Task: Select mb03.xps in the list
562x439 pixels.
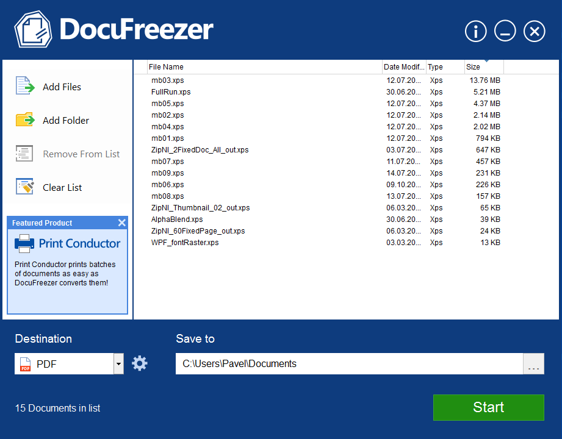Action: coord(167,80)
